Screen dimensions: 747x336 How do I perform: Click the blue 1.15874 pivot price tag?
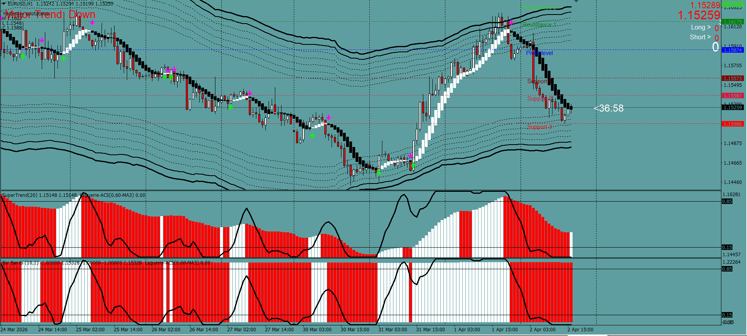click(x=733, y=50)
